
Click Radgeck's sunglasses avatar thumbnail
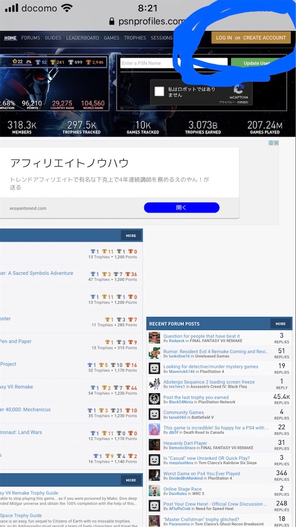154,338
